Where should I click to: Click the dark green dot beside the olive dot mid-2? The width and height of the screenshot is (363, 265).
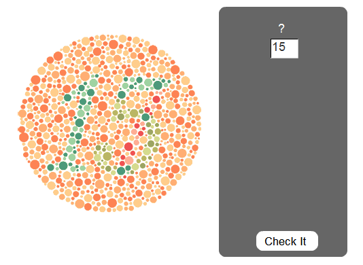(145, 117)
